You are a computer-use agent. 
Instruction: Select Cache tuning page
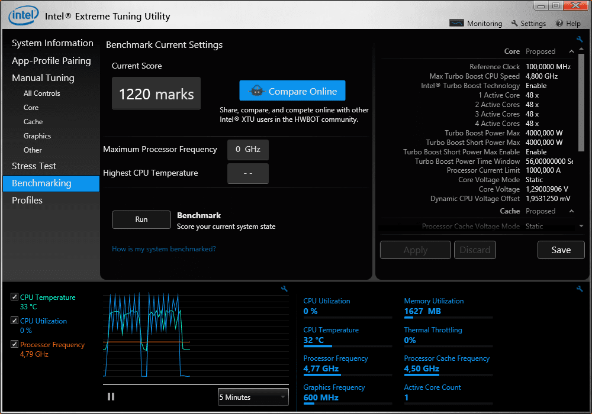[33, 122]
